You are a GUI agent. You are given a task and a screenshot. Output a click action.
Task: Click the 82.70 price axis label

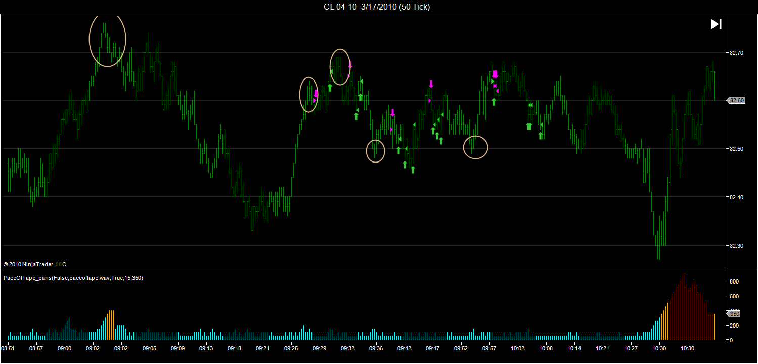tap(736, 52)
